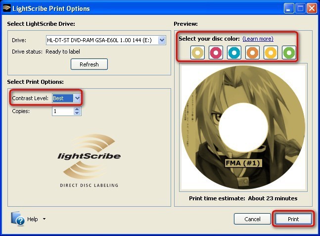Image resolution: width=320 pixels, height=236 pixels.
Task: Select the green disc color
Action: 289,53
